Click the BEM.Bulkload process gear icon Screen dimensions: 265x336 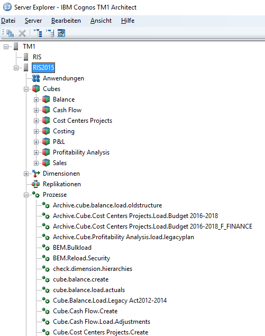coord(46,247)
